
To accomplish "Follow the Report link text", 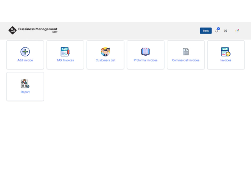I will pyautogui.click(x=25, y=92).
